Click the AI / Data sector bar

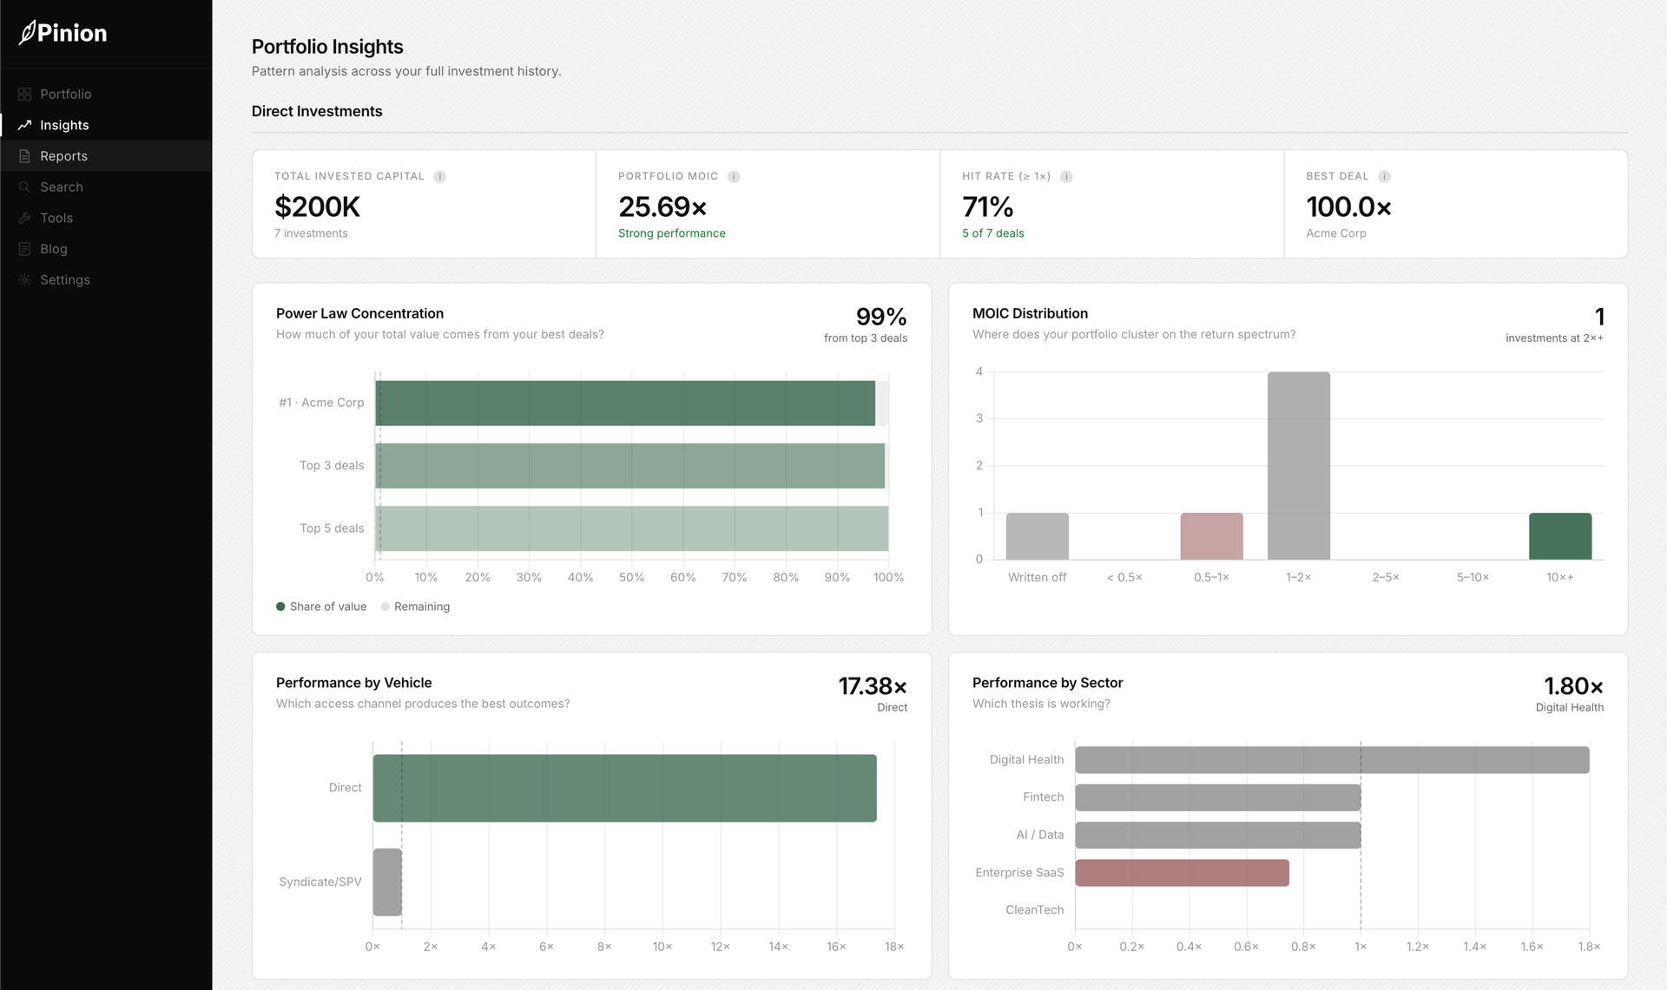click(1217, 835)
